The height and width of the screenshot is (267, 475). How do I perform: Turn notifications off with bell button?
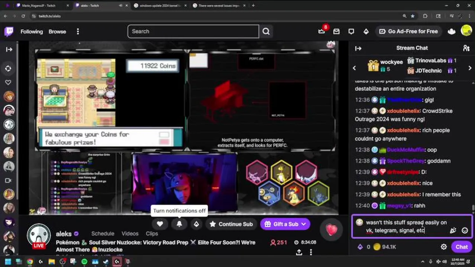click(x=179, y=224)
